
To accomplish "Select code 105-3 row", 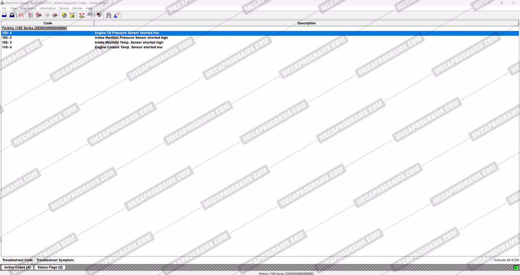I will [260, 43].
